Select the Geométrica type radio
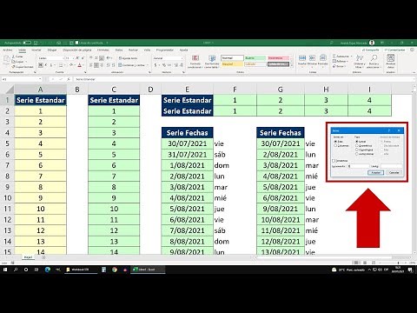 pyautogui.click(x=357, y=145)
